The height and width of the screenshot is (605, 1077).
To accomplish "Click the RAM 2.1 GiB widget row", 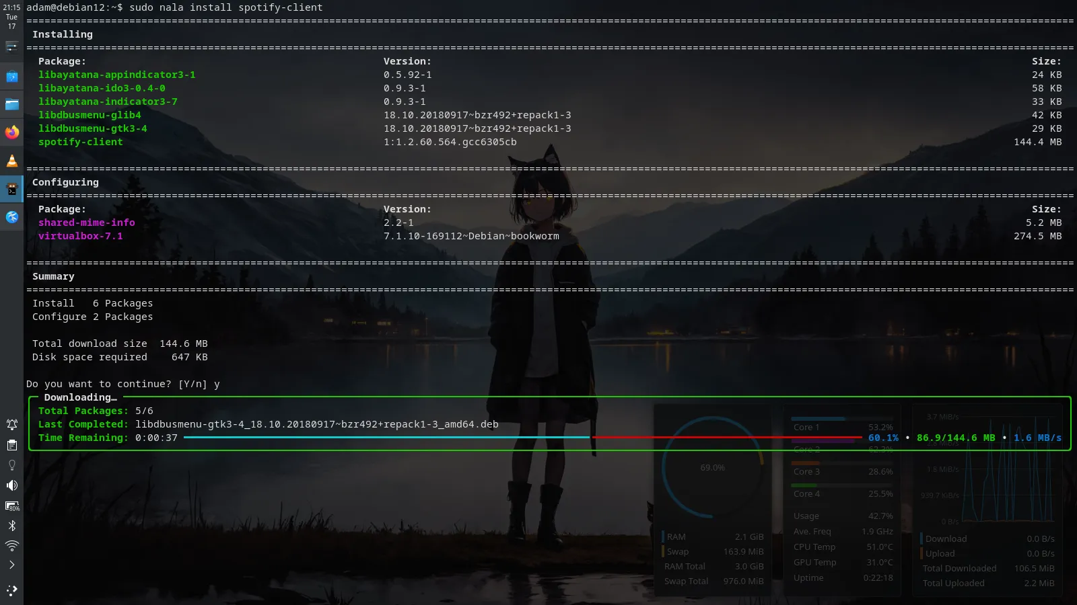I will (714, 537).
